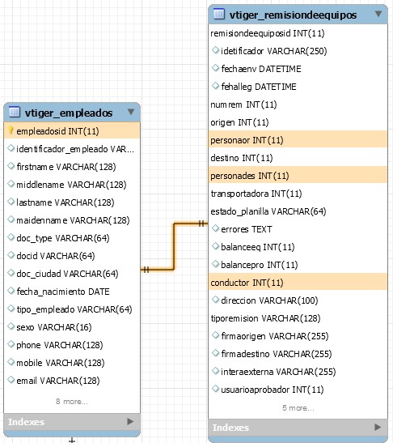This screenshot has height=443, width=393.
Task: Click diamond icon beside doc_type
Action: pyautogui.click(x=11, y=237)
